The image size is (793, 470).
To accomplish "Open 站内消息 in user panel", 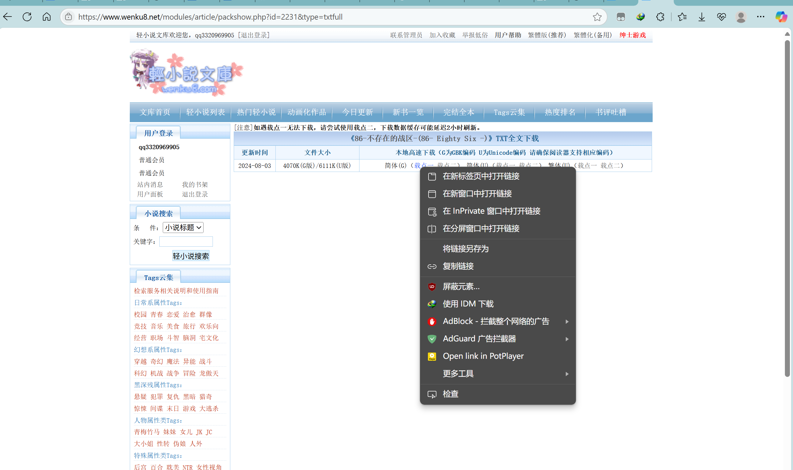I will coord(150,184).
